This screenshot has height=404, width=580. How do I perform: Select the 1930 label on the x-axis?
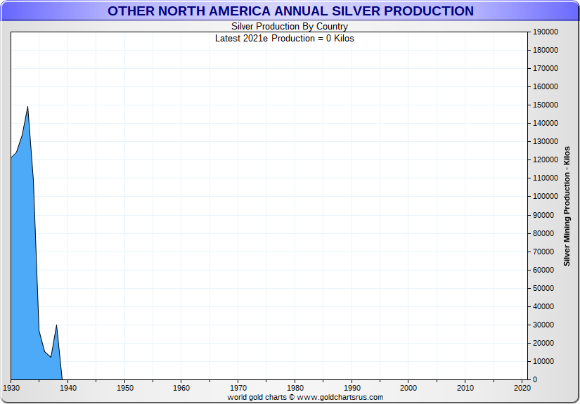[x=11, y=387]
